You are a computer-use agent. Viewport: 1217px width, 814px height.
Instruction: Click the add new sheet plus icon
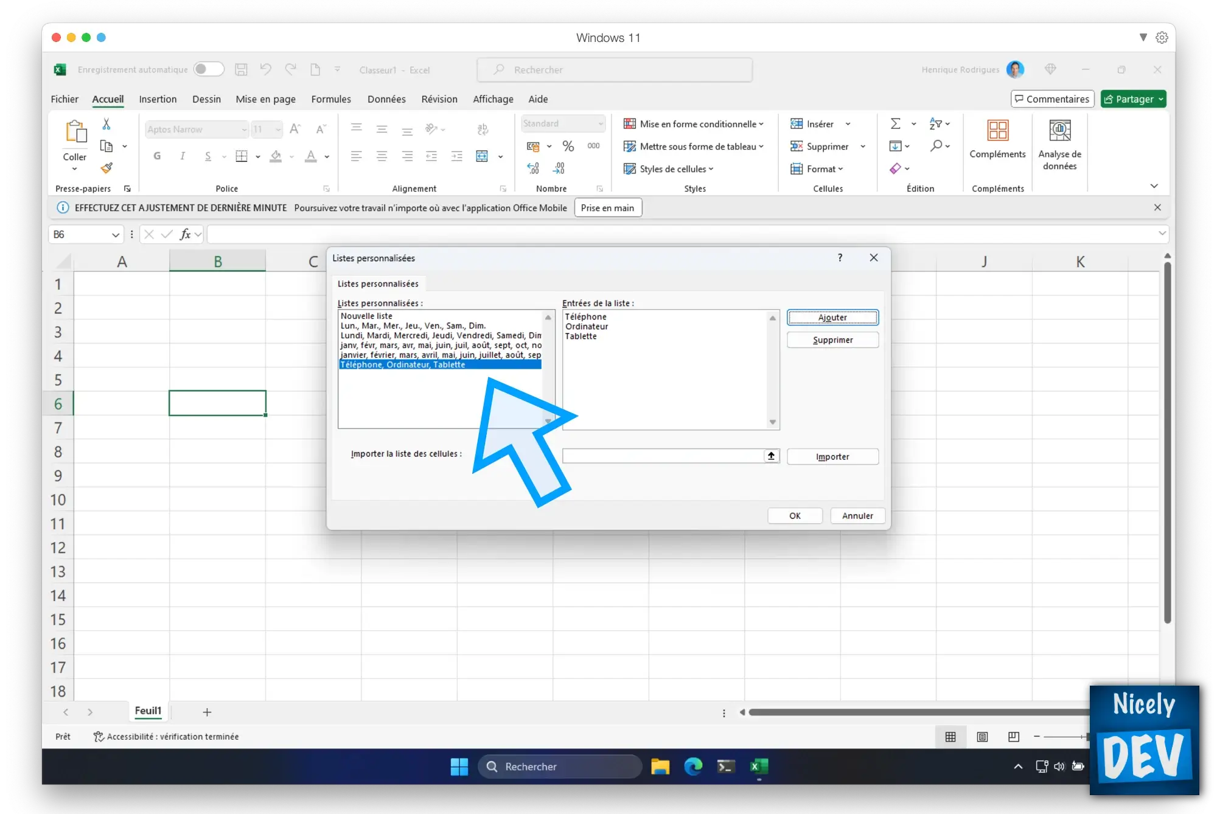tap(207, 712)
